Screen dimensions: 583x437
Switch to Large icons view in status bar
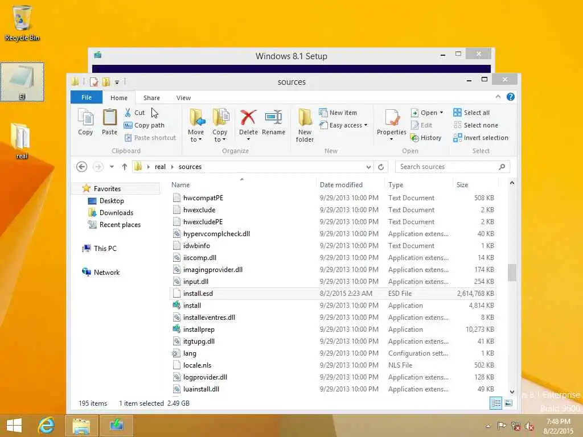(x=508, y=403)
